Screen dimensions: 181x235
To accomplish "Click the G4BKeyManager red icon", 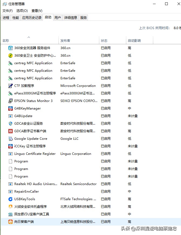I will pyautogui.click(x=11, y=108).
